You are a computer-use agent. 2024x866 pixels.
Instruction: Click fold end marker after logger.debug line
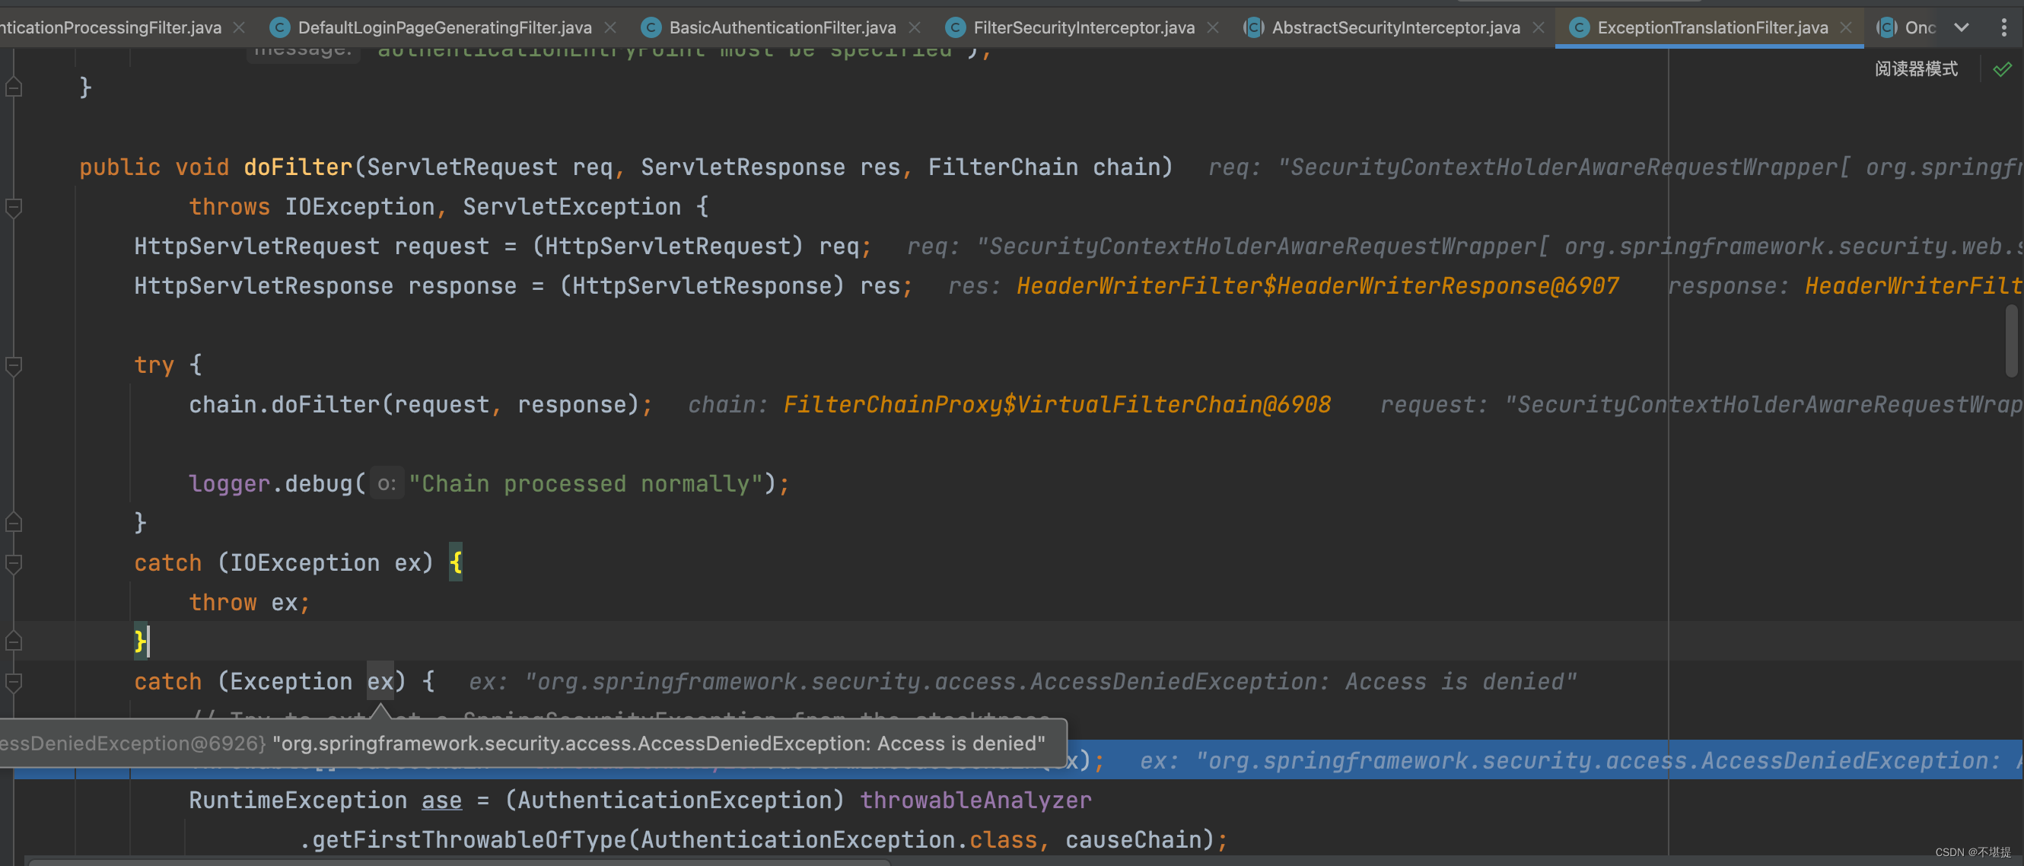coord(14,523)
